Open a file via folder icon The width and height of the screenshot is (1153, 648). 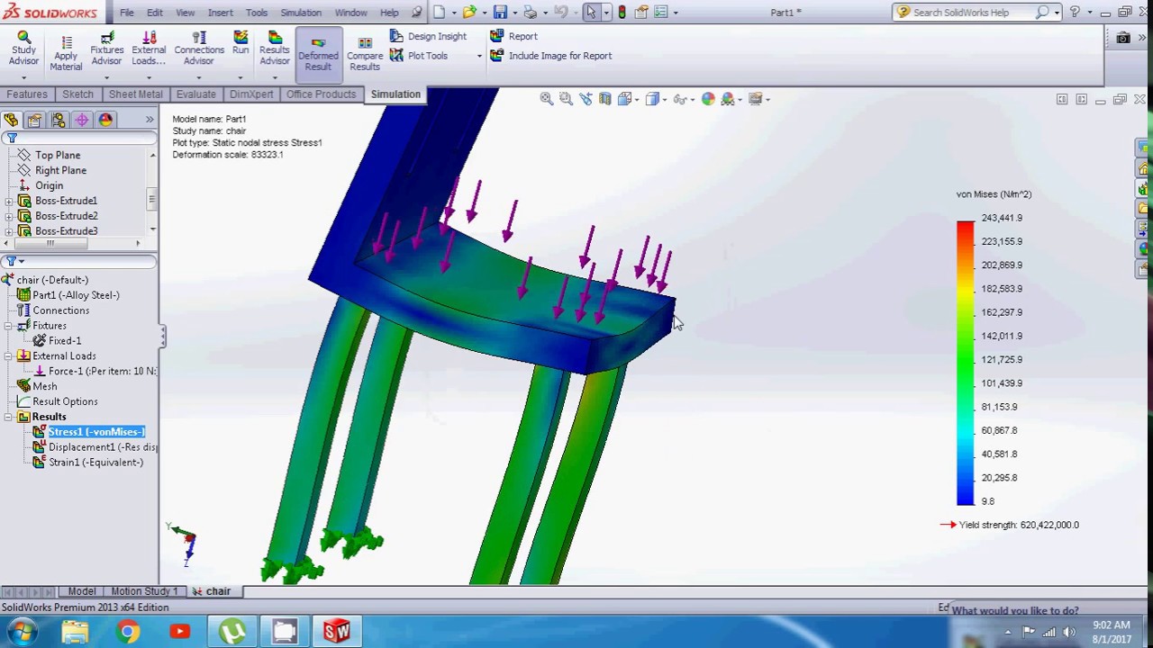tap(469, 13)
